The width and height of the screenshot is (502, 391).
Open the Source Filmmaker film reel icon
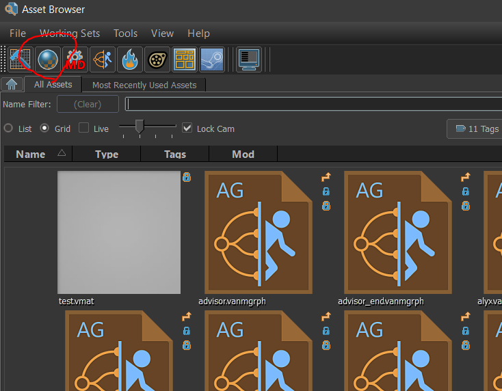(x=157, y=59)
